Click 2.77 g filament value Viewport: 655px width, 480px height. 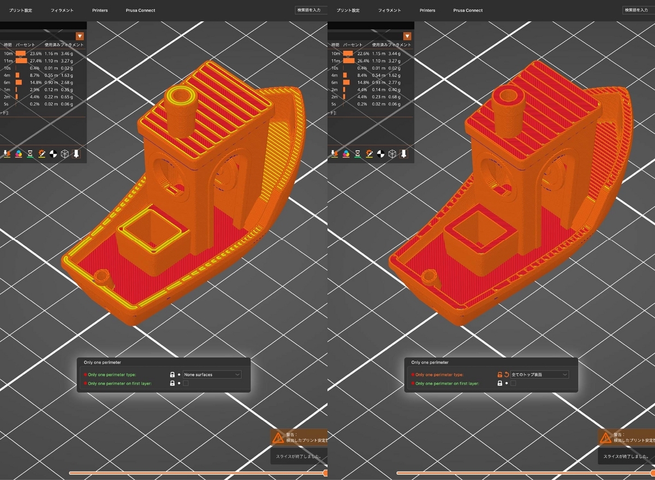[x=394, y=82]
